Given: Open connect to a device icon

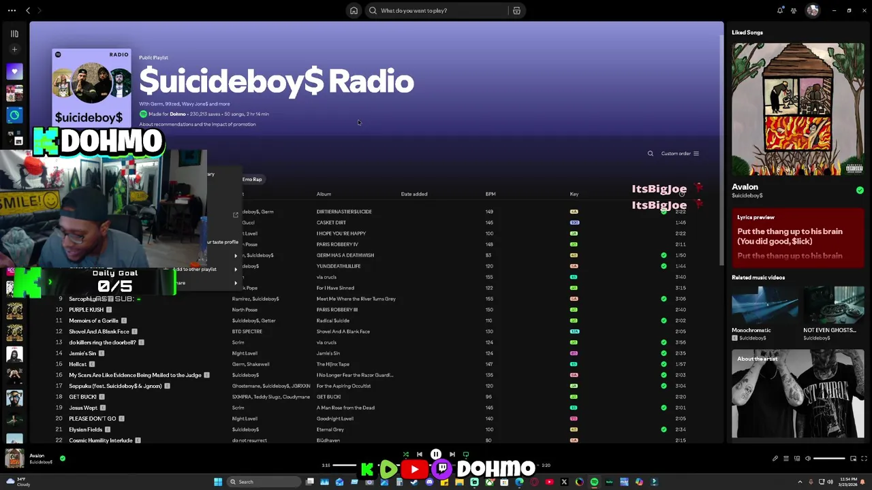Looking at the screenshot, I should click(x=796, y=458).
